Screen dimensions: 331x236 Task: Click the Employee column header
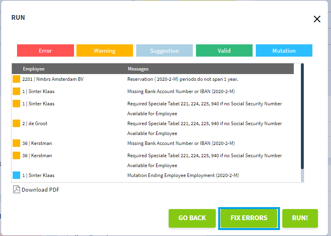[x=34, y=69]
